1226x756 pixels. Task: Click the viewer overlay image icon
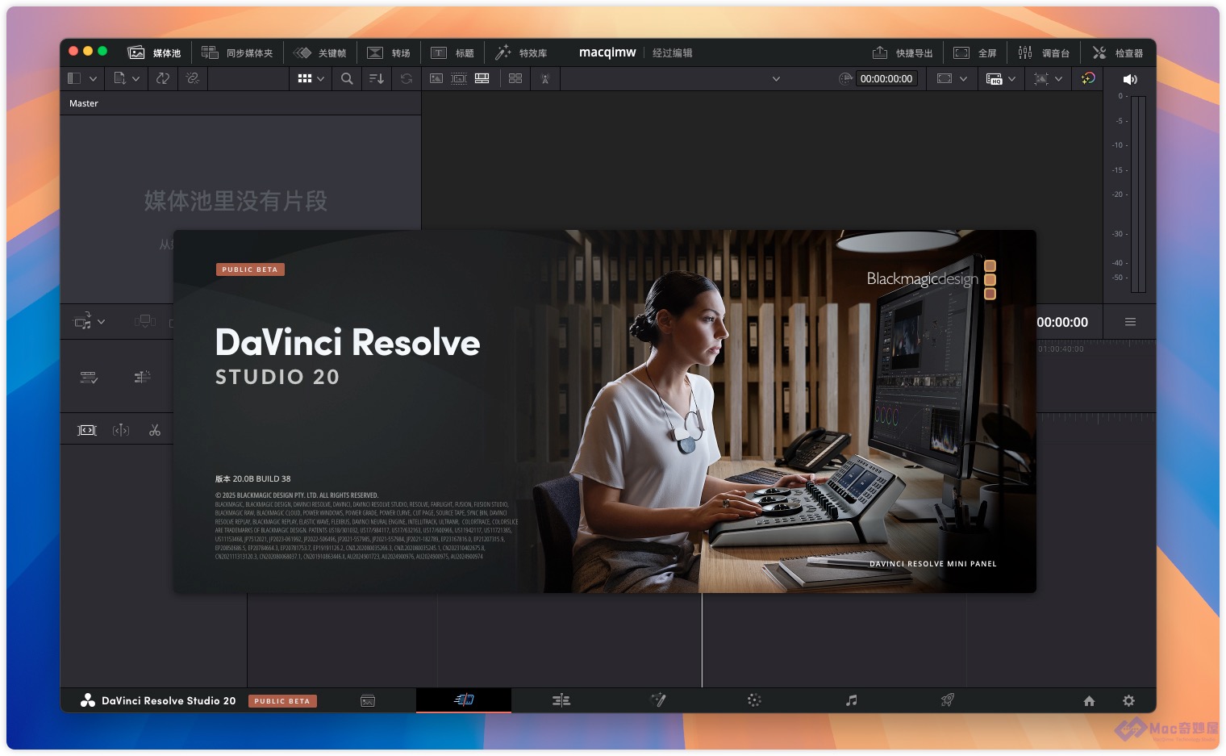coord(1041,78)
